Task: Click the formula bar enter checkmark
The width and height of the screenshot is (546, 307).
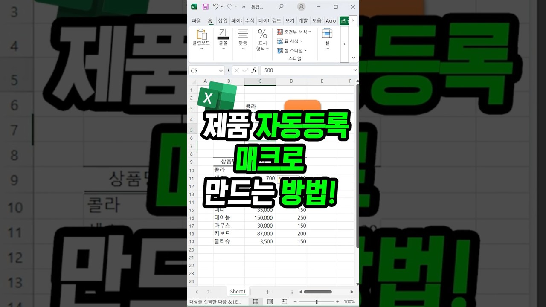Action: point(245,70)
